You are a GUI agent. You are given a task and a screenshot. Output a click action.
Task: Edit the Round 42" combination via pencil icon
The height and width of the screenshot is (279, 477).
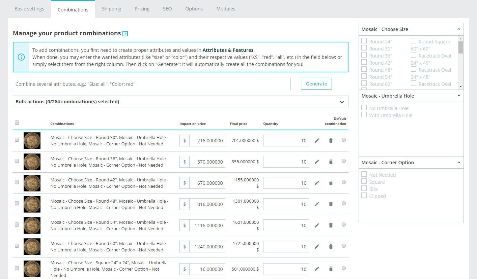pyautogui.click(x=317, y=183)
